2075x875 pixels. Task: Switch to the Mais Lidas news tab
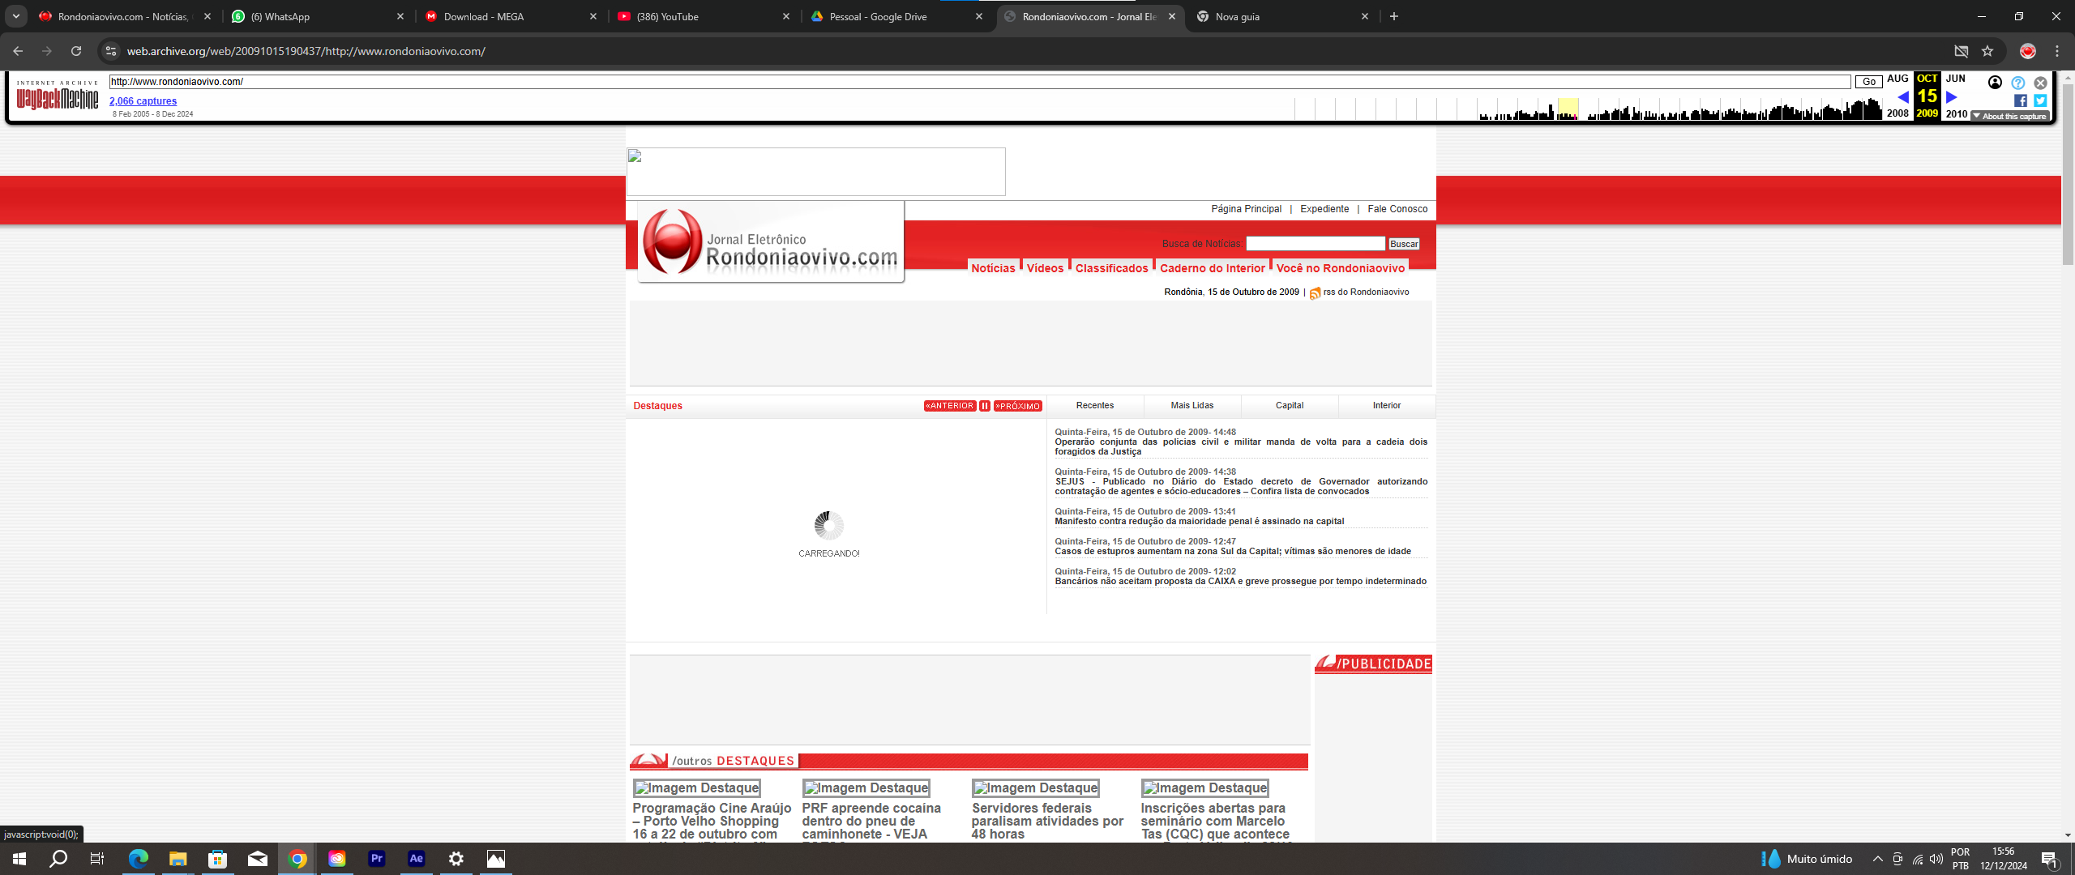[x=1192, y=405]
